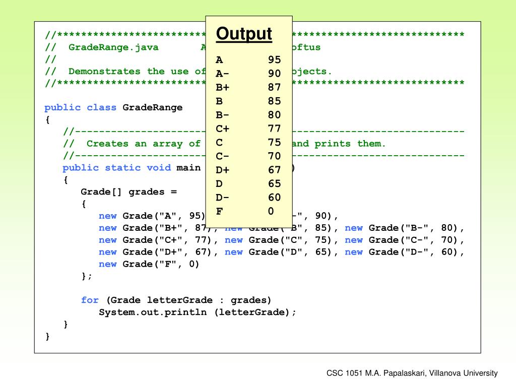
Task: Click the "oftus" text right of Output box
Action: 306,47
